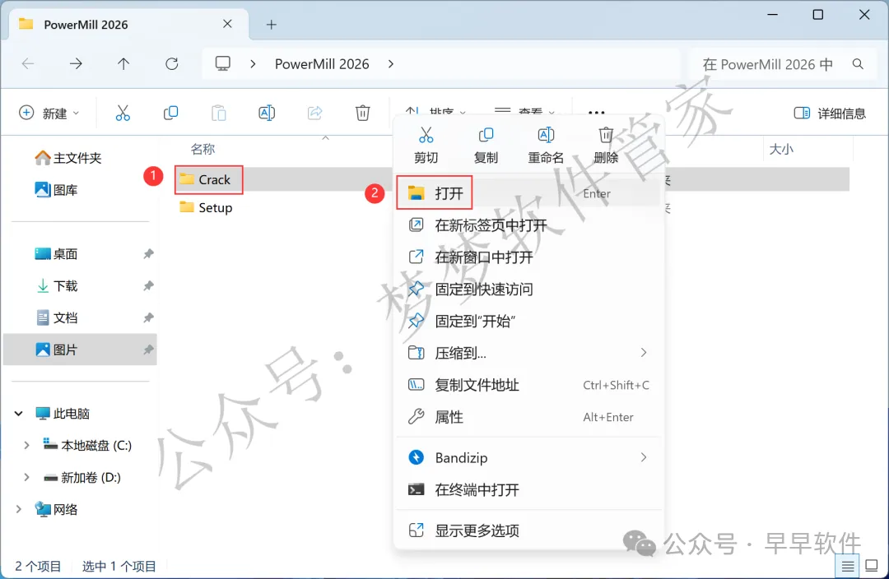The height and width of the screenshot is (579, 889).
Task: Click the Paste icon in toolbar
Action: coord(219,113)
